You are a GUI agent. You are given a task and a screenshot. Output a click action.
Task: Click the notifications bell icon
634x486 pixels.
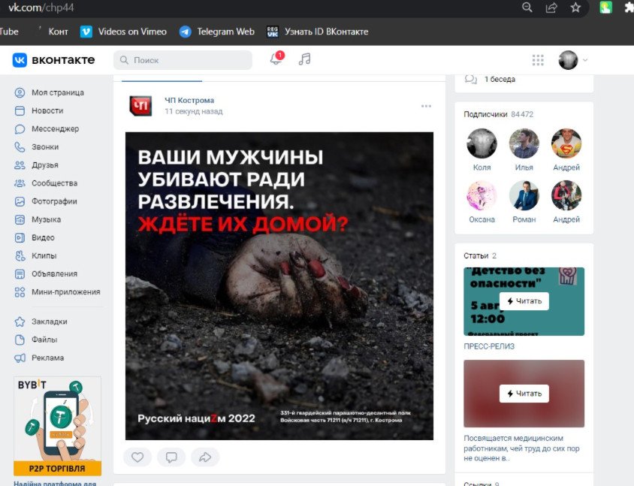276,60
